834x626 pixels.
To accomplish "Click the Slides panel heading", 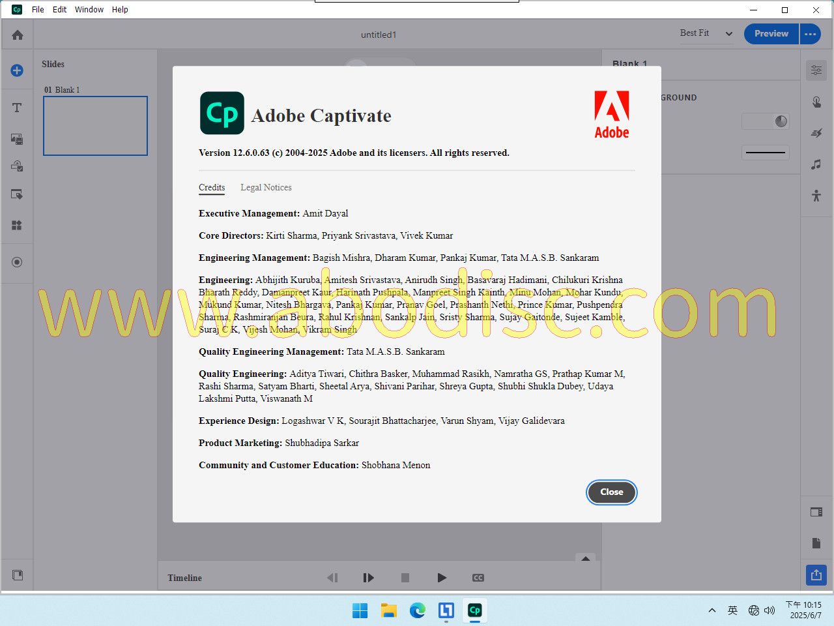I will [x=53, y=64].
